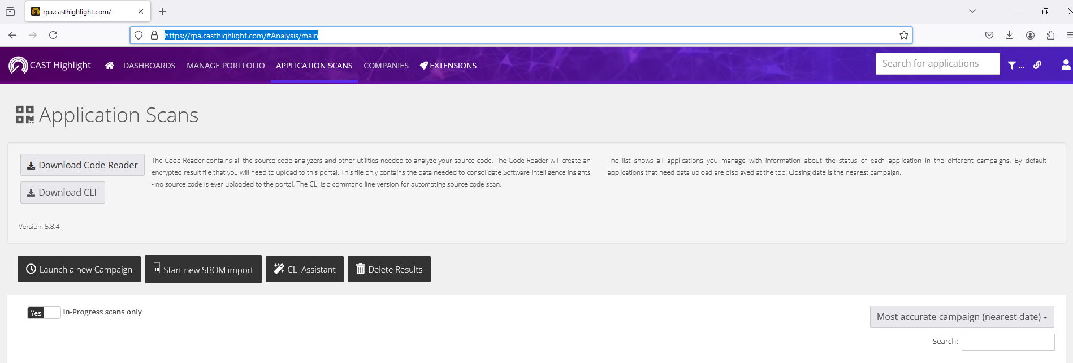
Task: Click the tracking protection shield icon
Action: [x=139, y=35]
